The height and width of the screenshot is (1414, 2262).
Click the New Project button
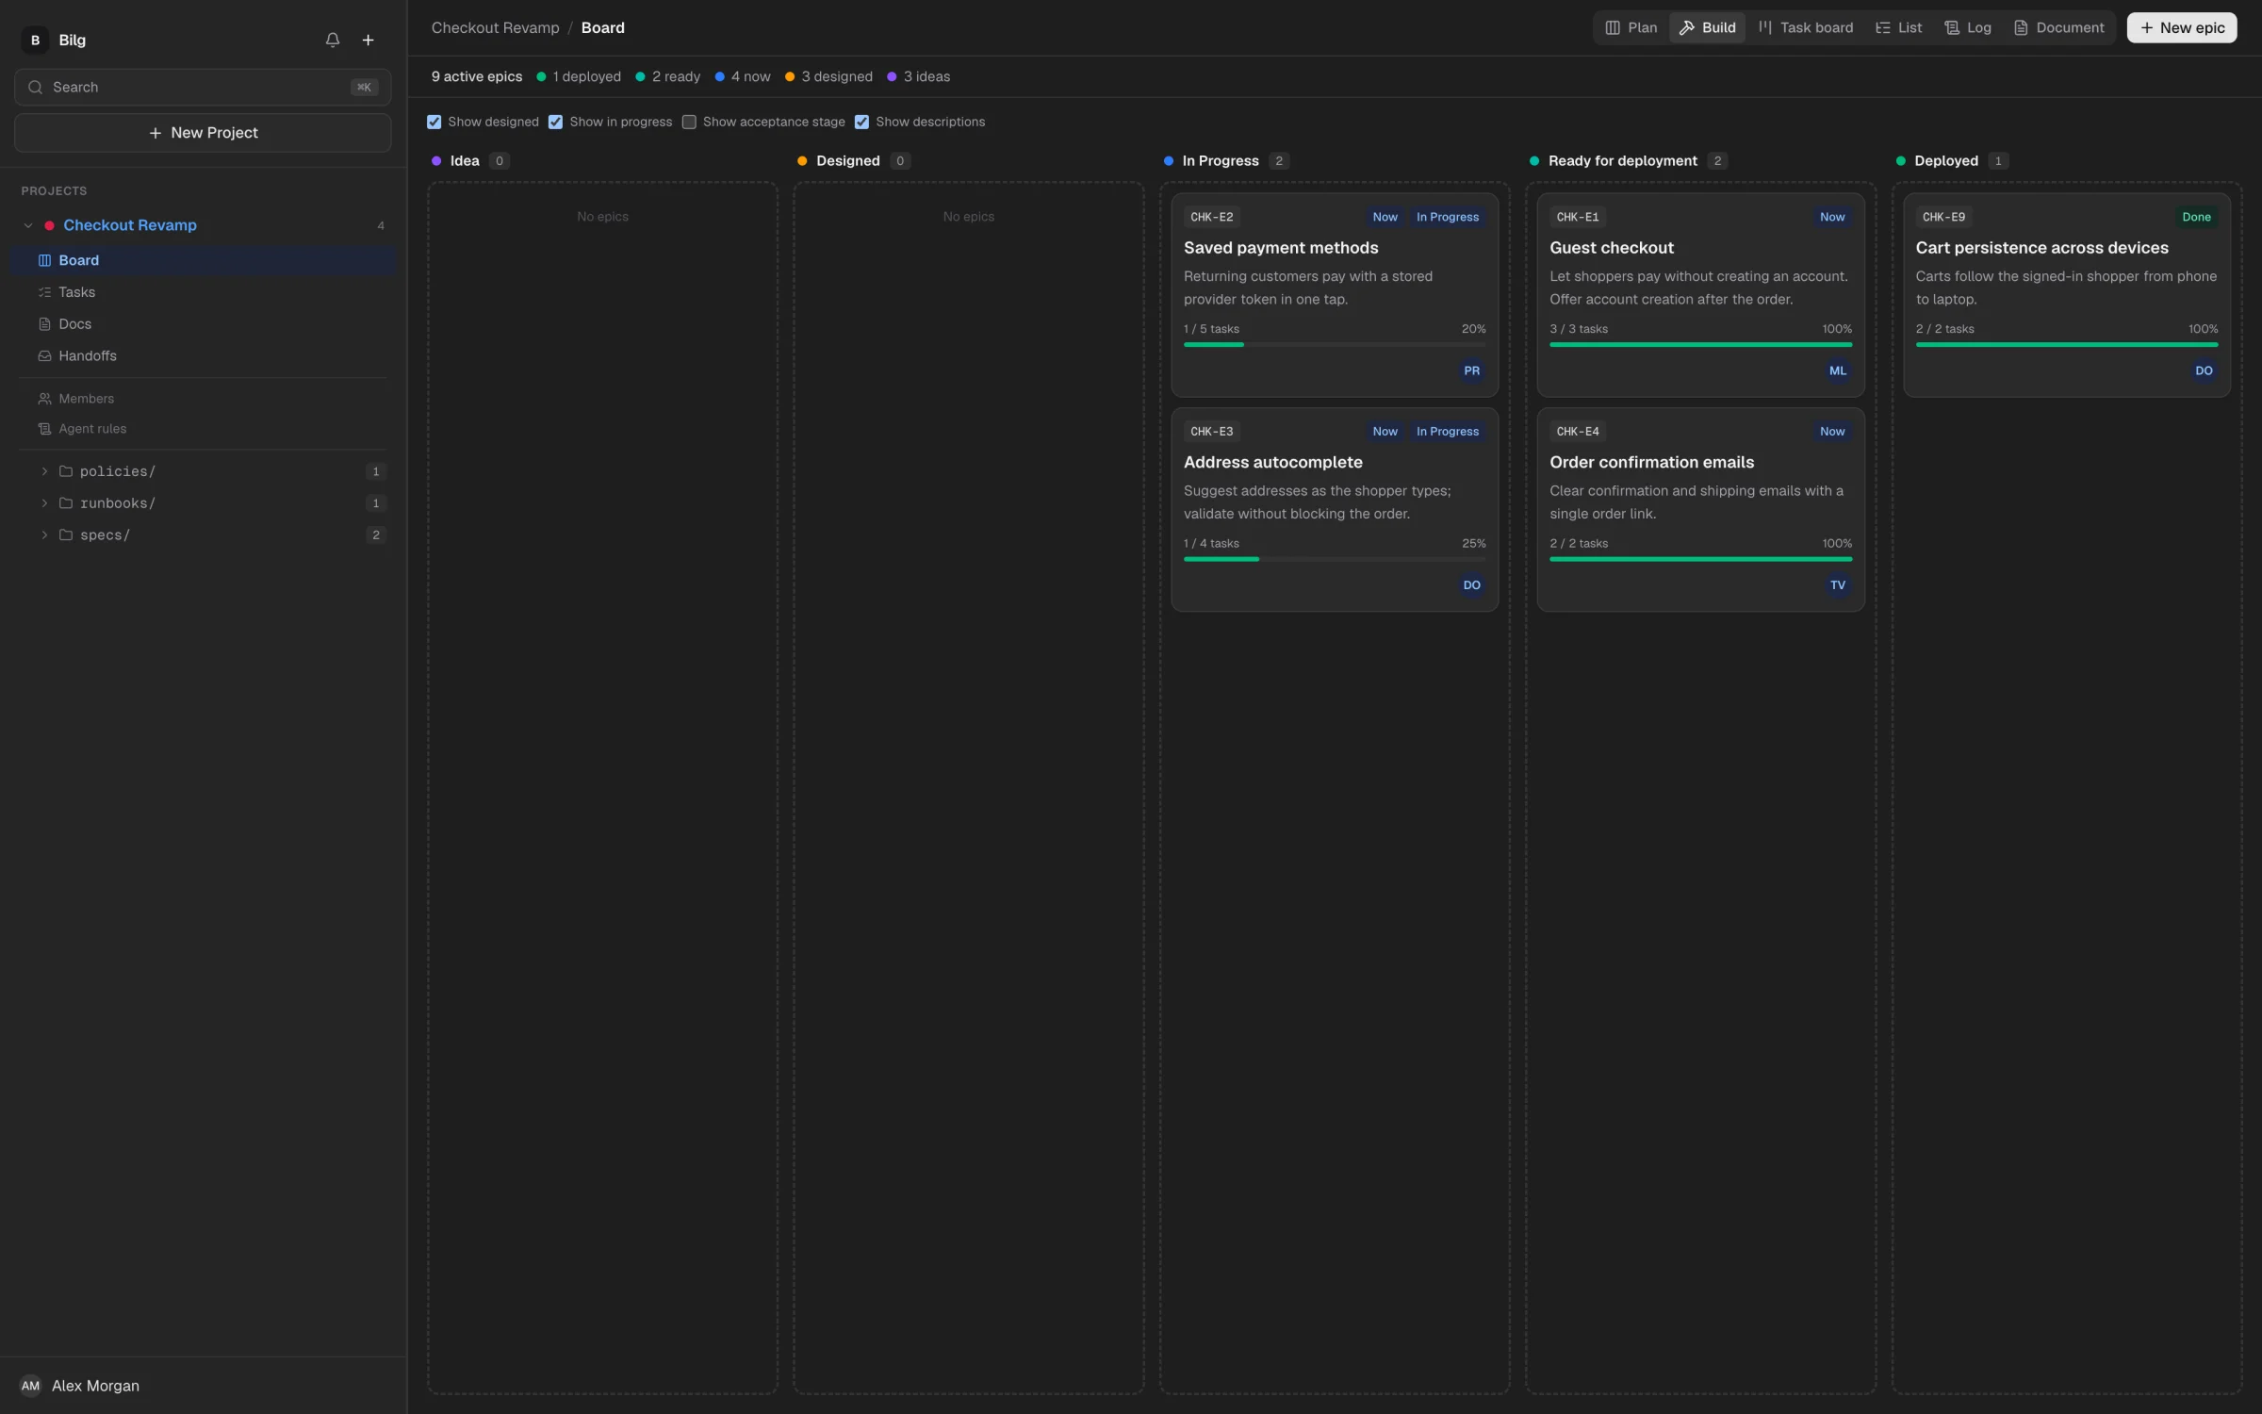point(203,133)
